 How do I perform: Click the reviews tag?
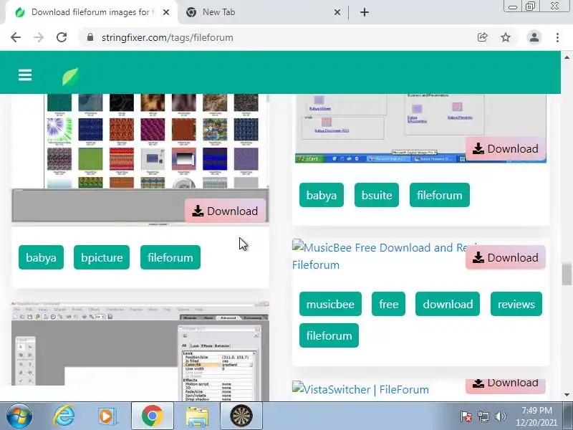(516, 304)
